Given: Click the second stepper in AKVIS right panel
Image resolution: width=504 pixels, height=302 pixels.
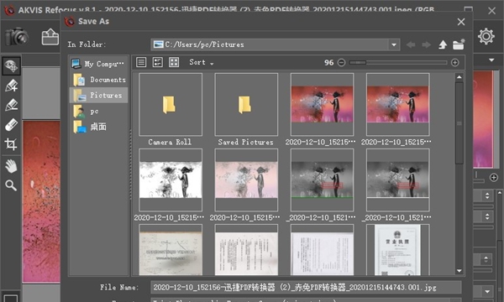Looking at the screenshot, I should (x=487, y=216).
